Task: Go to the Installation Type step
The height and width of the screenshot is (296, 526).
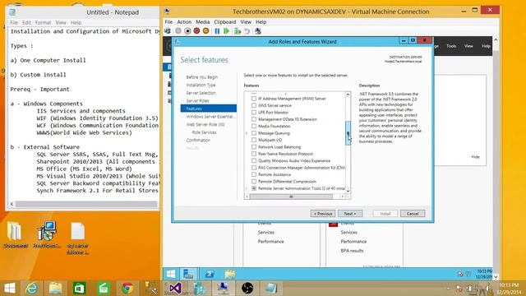Action: [201, 85]
